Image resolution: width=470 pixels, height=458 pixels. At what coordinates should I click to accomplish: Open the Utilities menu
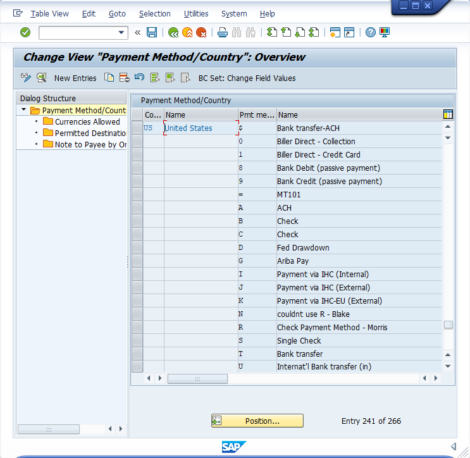[195, 13]
